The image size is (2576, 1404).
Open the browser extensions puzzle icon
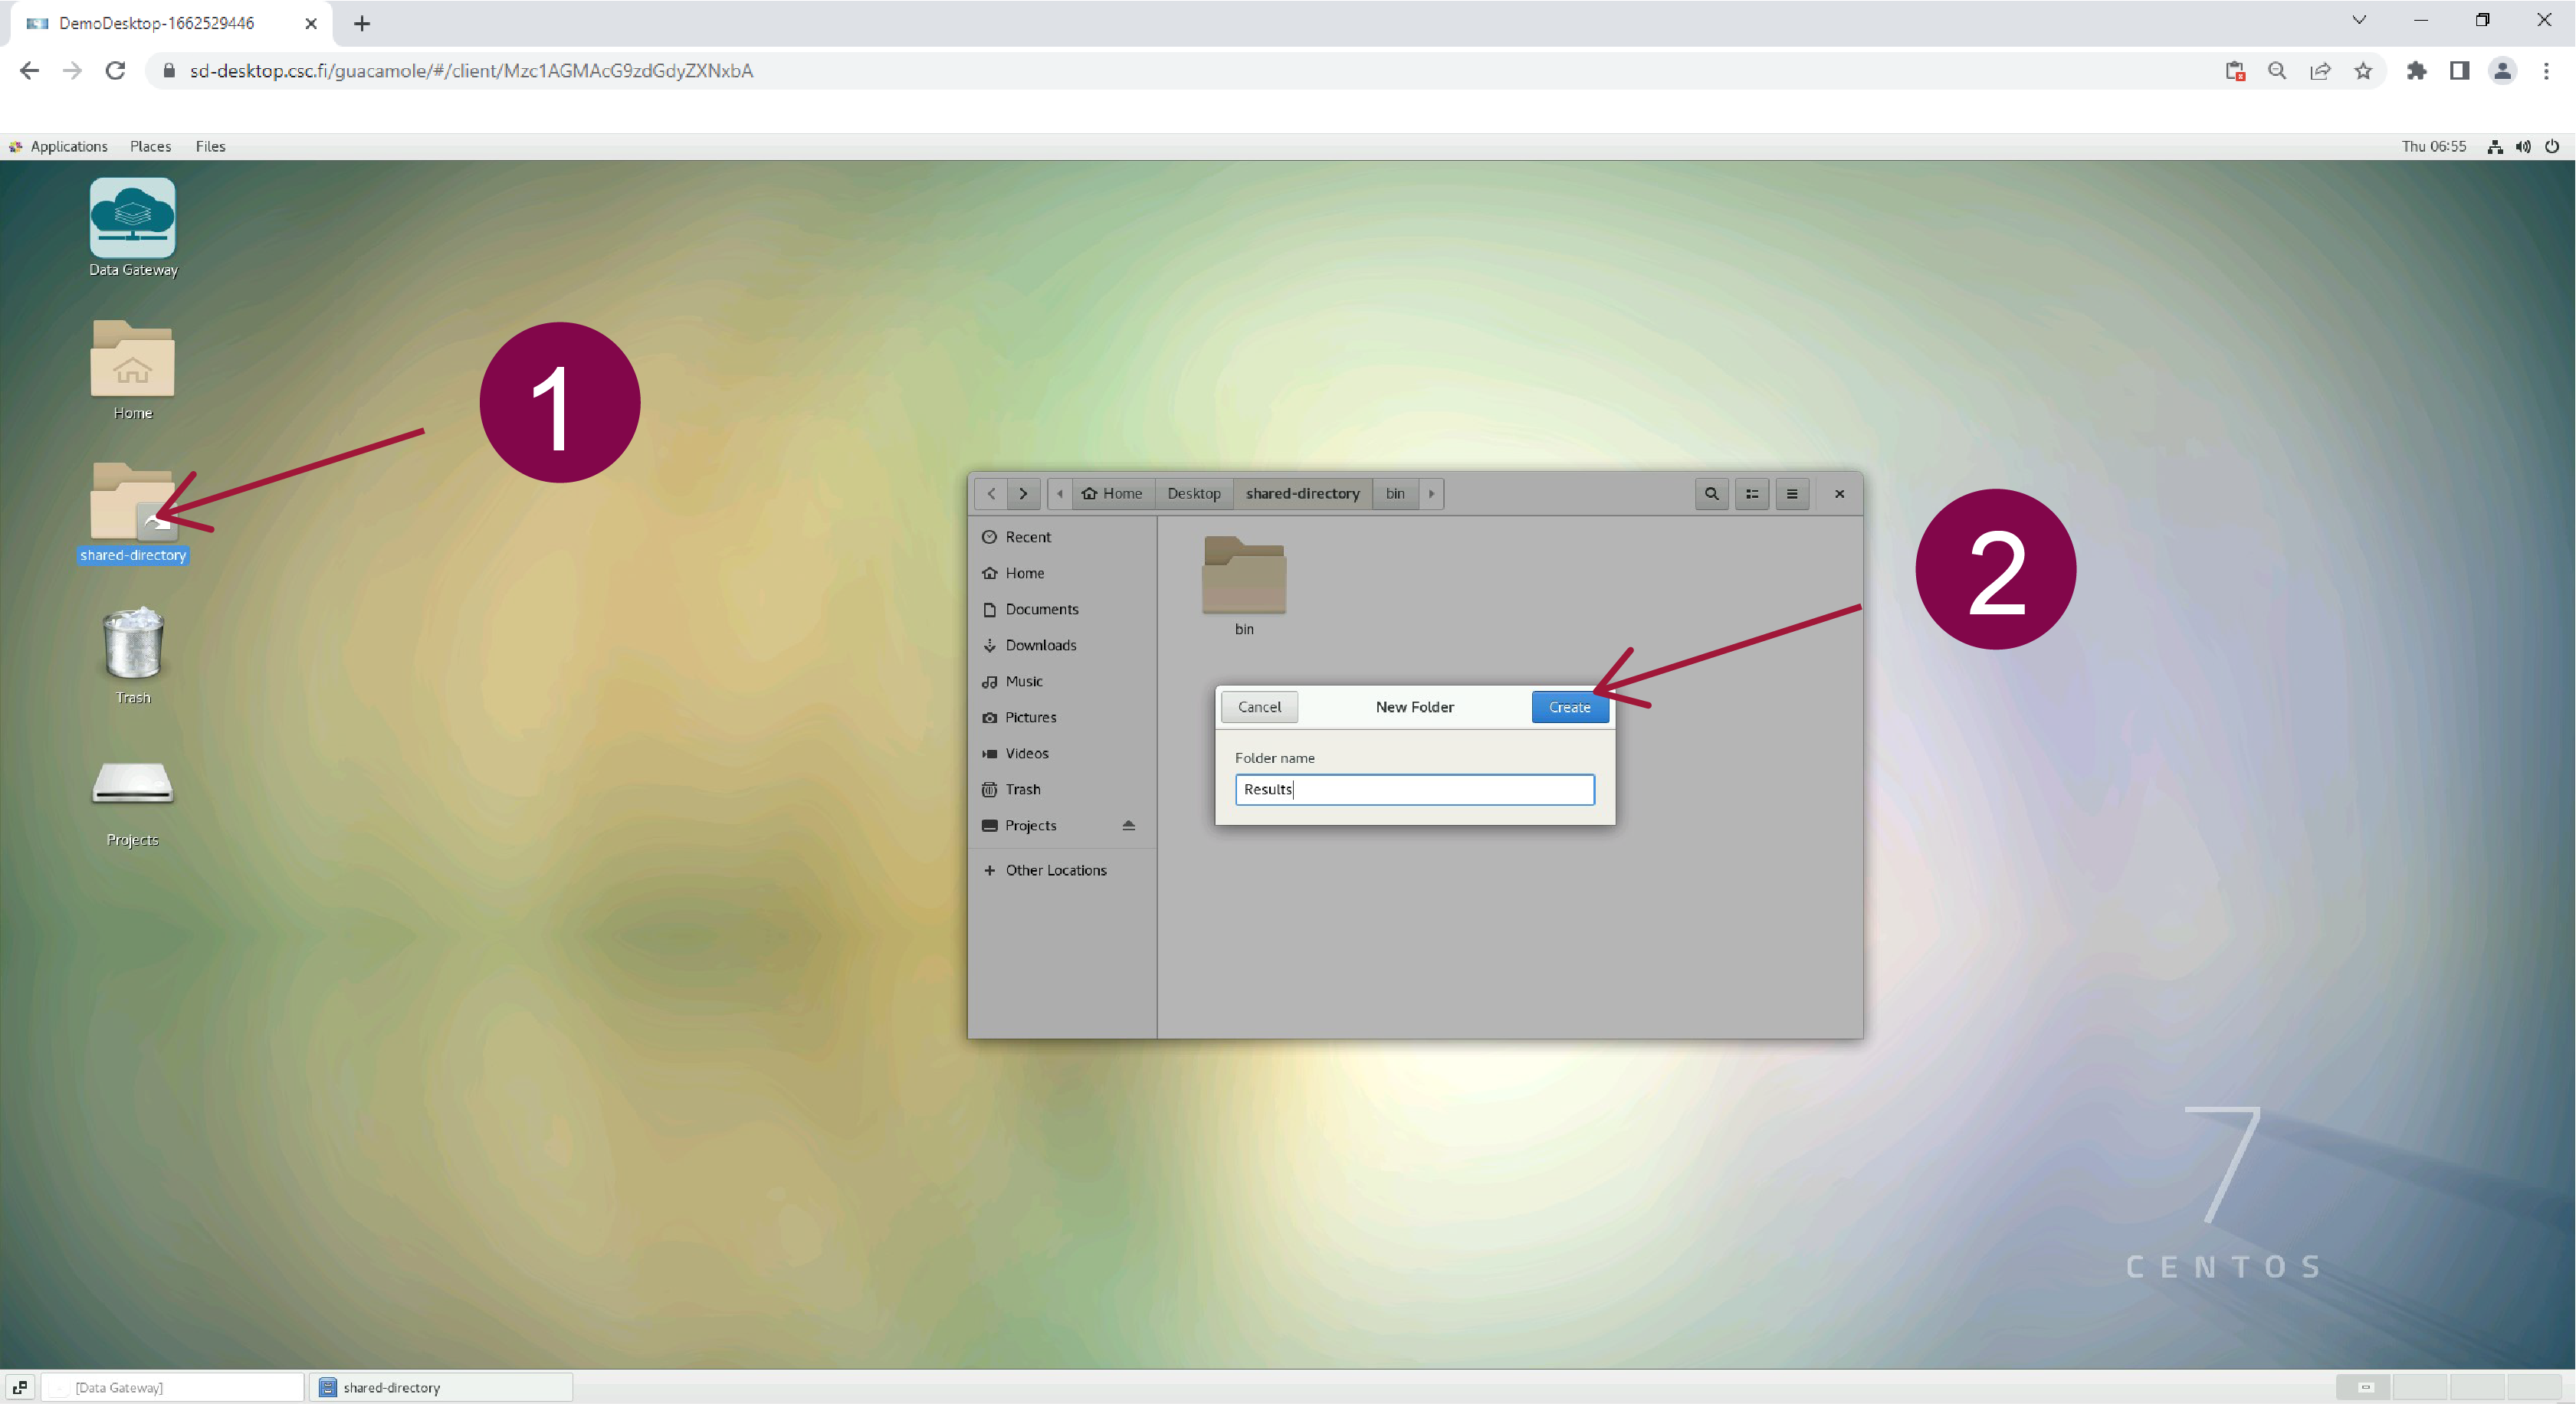pos(2416,71)
